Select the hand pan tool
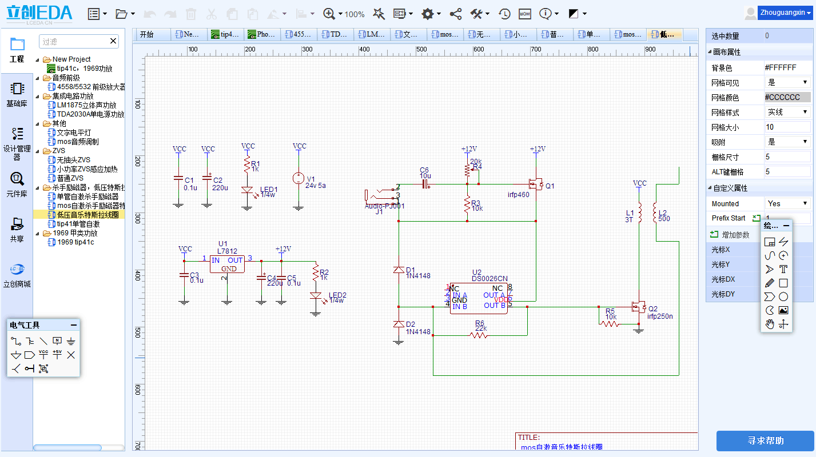Image resolution: width=816 pixels, height=457 pixels. tap(770, 324)
